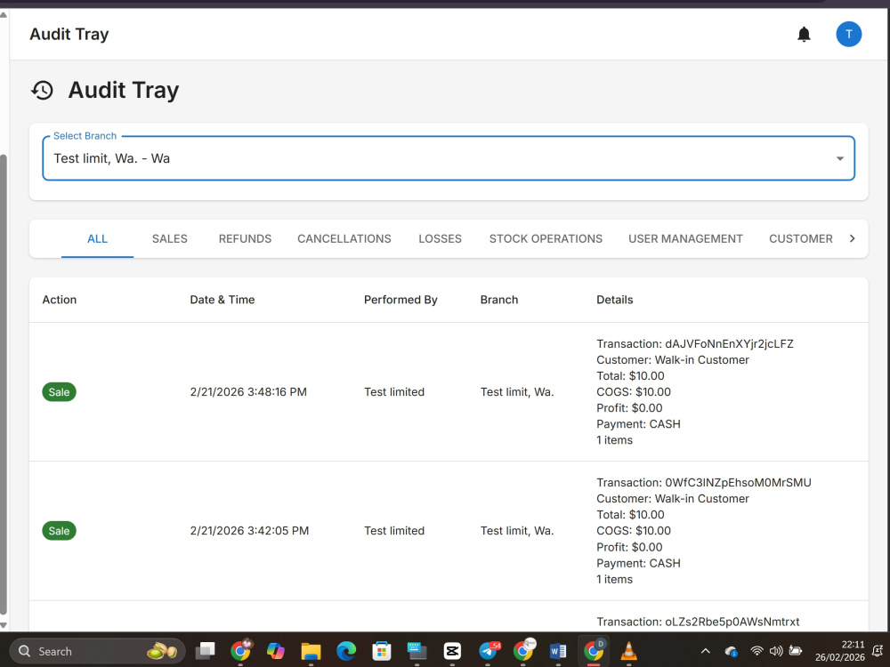Click the Date & Time column header
The width and height of the screenshot is (890, 667).
(x=222, y=300)
